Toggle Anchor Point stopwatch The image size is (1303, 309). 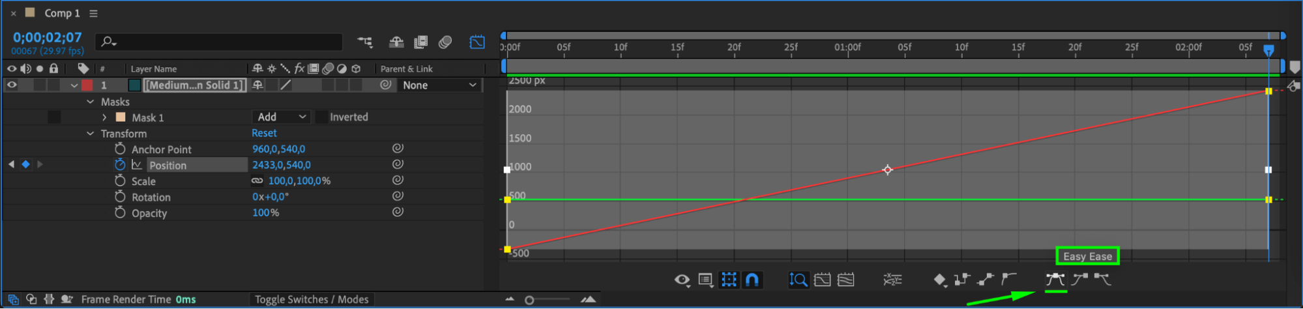click(120, 149)
